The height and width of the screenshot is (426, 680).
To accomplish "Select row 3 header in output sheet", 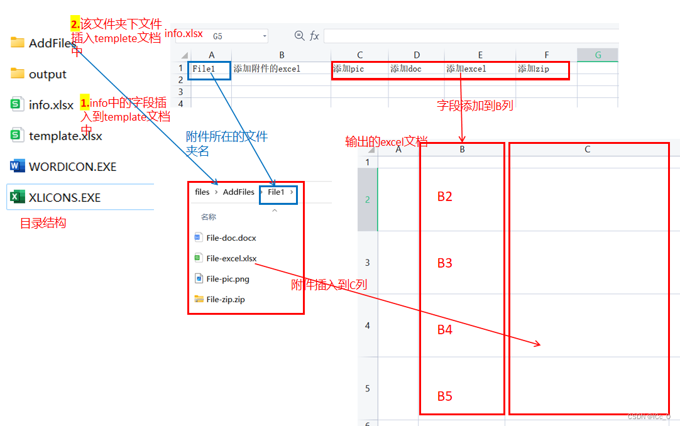I will [x=367, y=263].
